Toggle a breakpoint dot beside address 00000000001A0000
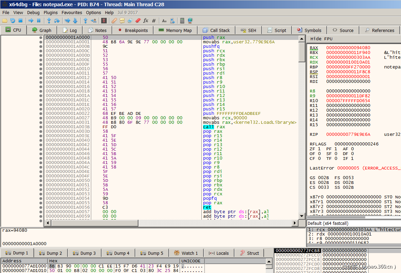Viewport: 401px width, 273px height. click(x=41, y=37)
